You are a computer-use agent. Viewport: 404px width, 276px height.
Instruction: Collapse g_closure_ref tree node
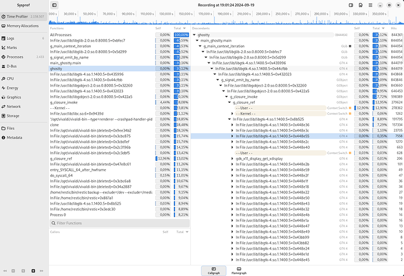(230, 102)
